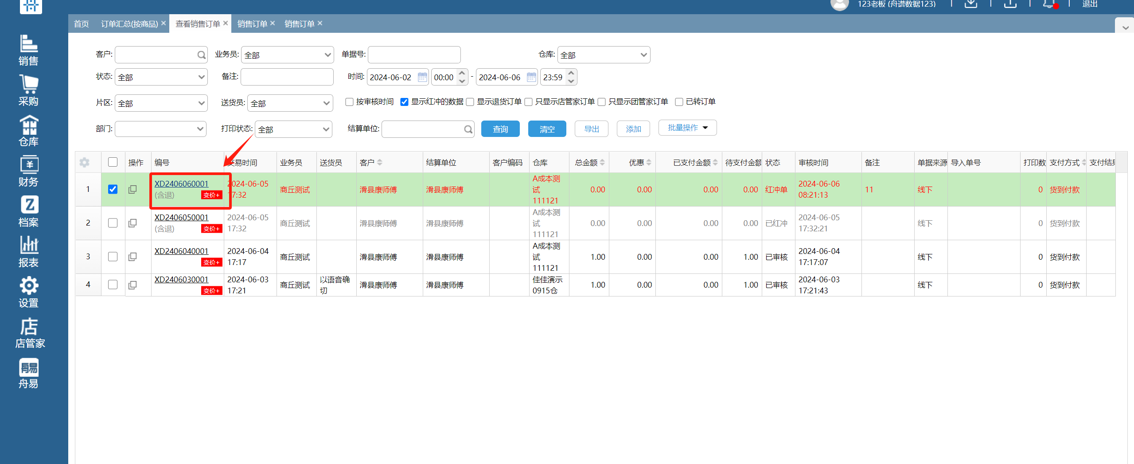
Task: Click the table column settings gear
Action: pos(84,163)
